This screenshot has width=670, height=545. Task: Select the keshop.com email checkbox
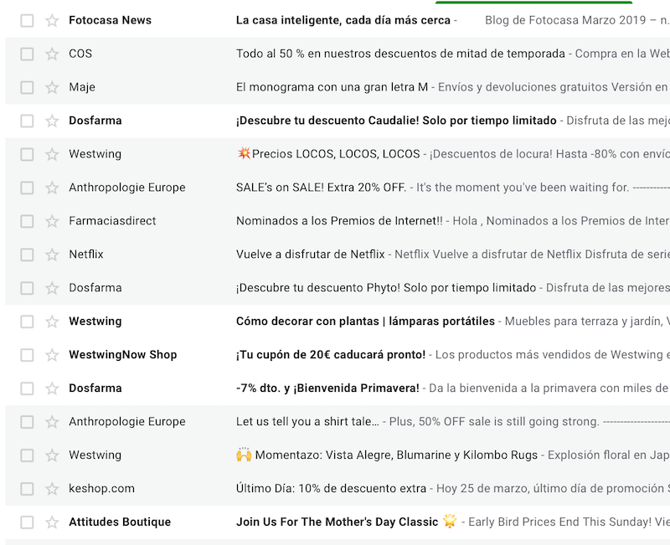coord(27,489)
